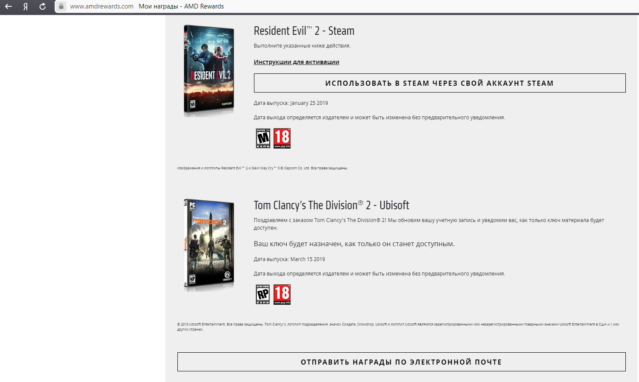Open the activation instructions link
The height and width of the screenshot is (382, 639).
coord(297,62)
